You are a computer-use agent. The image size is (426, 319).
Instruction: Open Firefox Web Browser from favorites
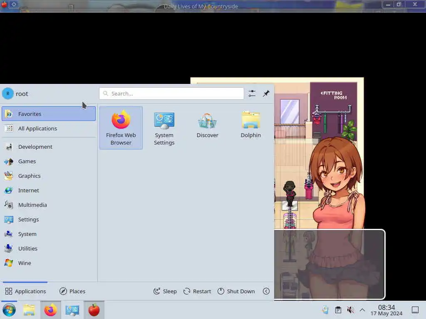121,128
